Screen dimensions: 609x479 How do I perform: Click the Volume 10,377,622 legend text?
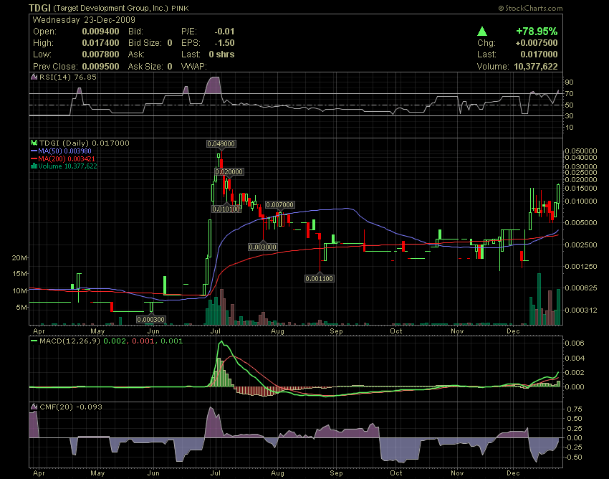click(67, 166)
